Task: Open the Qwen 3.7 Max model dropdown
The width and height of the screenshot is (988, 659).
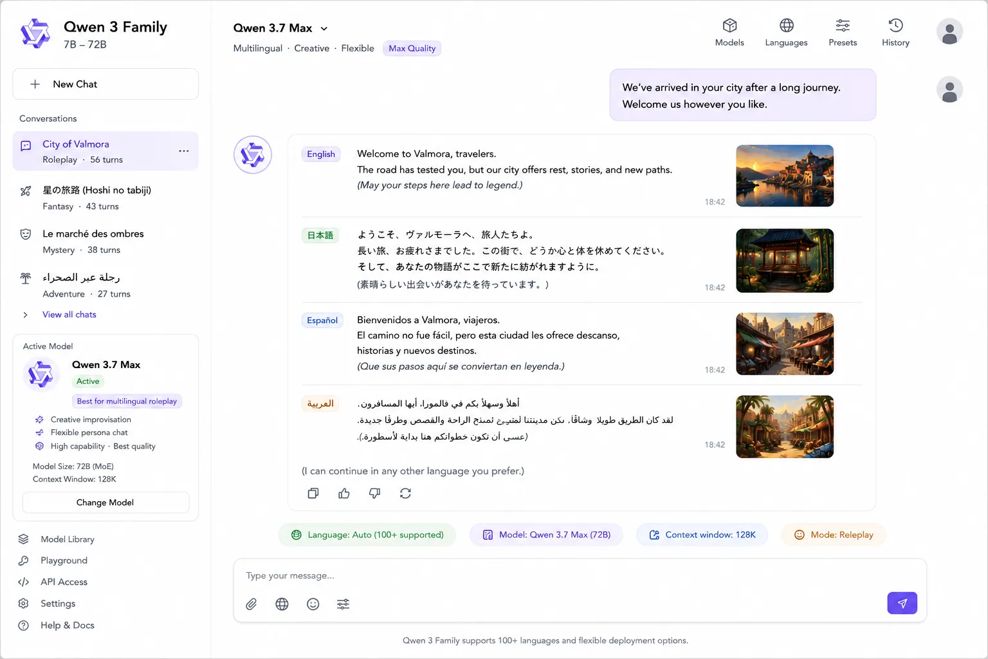Action: [280, 28]
